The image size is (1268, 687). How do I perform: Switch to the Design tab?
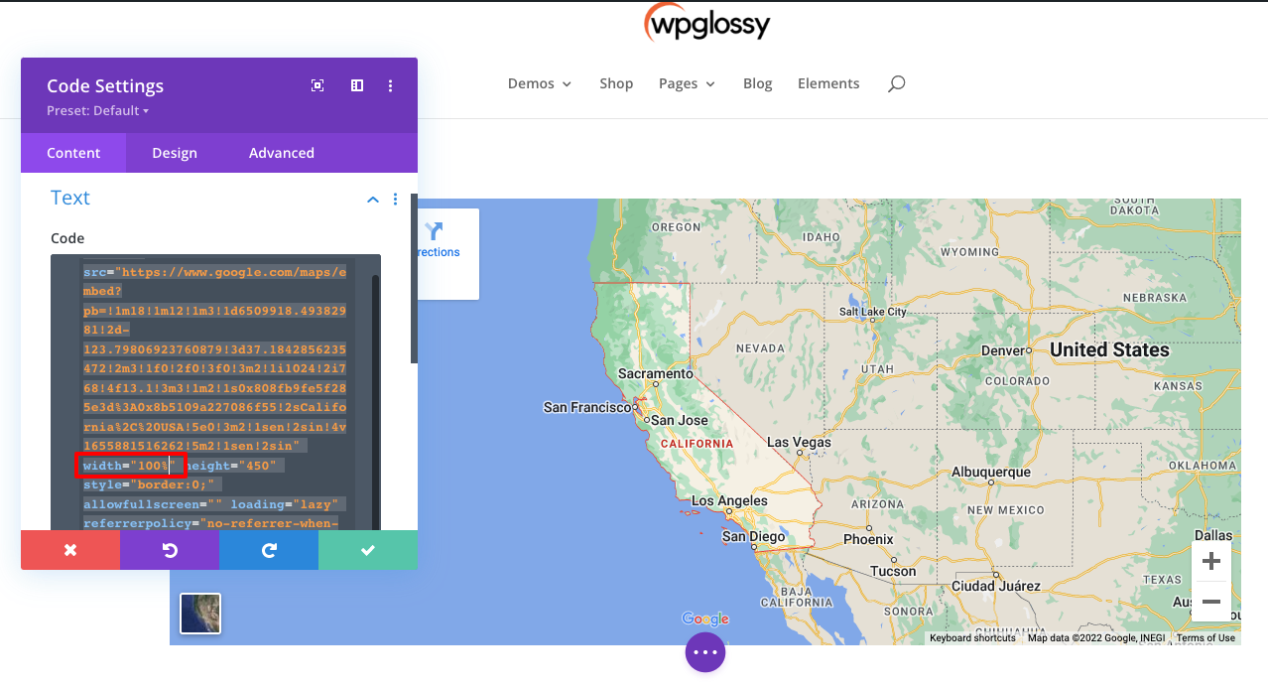(175, 153)
